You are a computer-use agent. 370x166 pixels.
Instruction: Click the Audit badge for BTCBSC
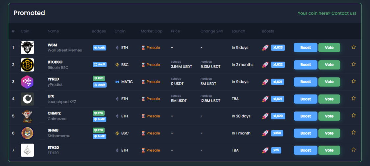coord(100,65)
